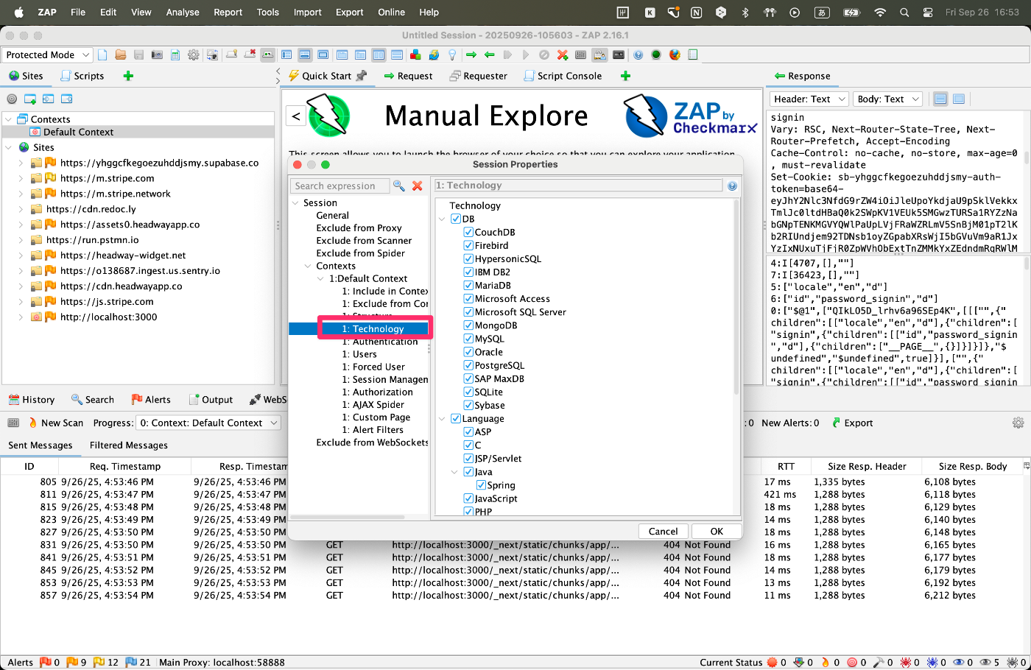The image size is (1031, 670).
Task: Toggle the MongoDB checkbox
Action: tap(468, 325)
